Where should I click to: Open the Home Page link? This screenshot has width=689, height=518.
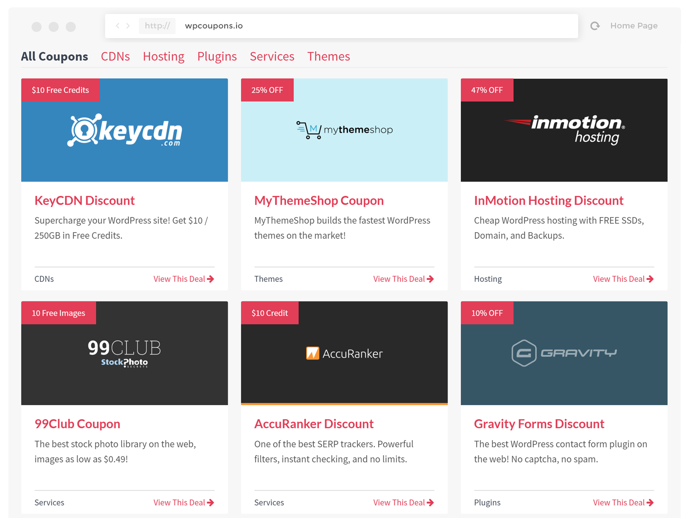click(634, 26)
